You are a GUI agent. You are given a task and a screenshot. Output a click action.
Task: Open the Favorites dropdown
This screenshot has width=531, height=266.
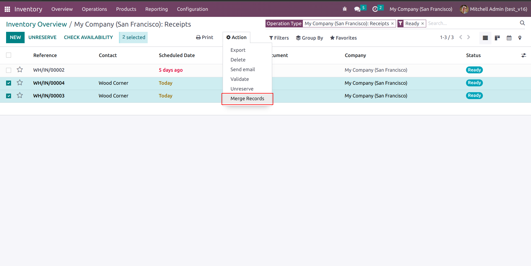coord(343,38)
